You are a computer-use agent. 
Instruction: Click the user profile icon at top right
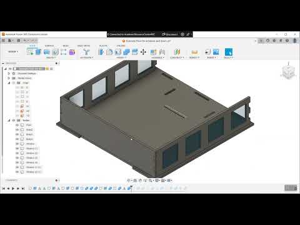(x=294, y=41)
